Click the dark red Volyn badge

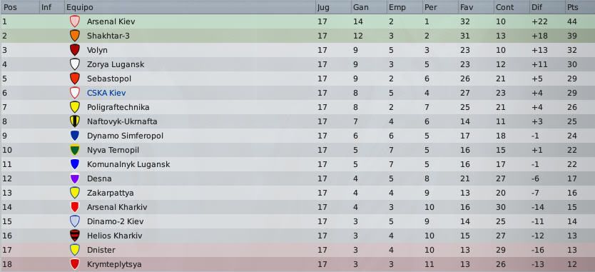[75, 50]
